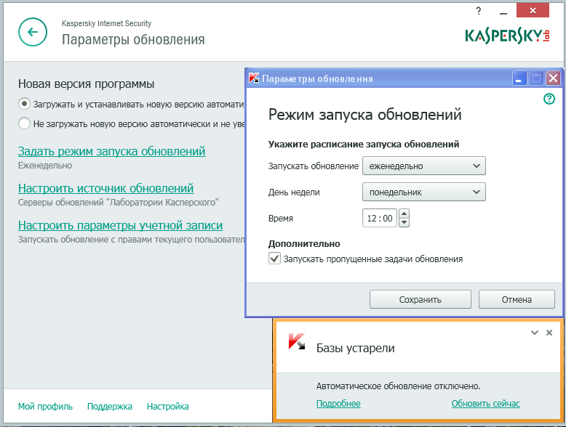Select 'Не загружать новую версию автоматически' option
The height and width of the screenshot is (427, 566).
[24, 123]
